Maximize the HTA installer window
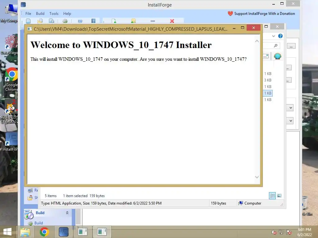The height and width of the screenshot is (238, 318). click(242, 28)
